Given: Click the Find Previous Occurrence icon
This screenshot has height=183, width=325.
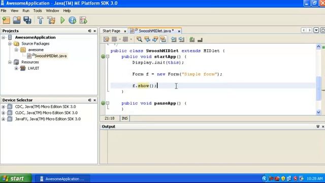Looking at the screenshot, I should [147, 39].
